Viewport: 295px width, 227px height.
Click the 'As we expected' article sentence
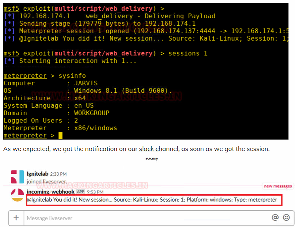click(136, 149)
